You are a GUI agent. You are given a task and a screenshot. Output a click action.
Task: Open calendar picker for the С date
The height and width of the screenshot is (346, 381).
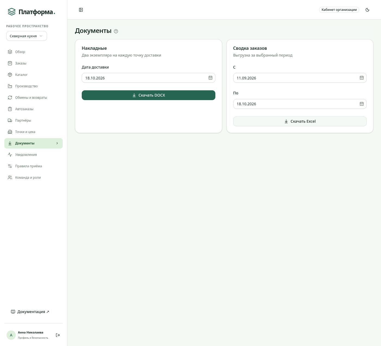tap(362, 78)
